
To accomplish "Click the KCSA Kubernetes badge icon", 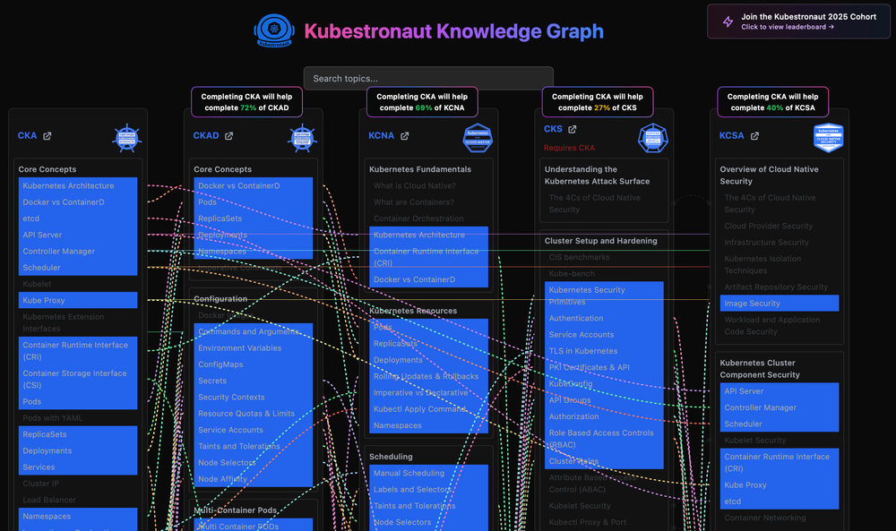I will coord(828,139).
